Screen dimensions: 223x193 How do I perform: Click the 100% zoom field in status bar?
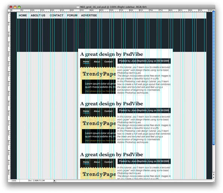click(14, 181)
